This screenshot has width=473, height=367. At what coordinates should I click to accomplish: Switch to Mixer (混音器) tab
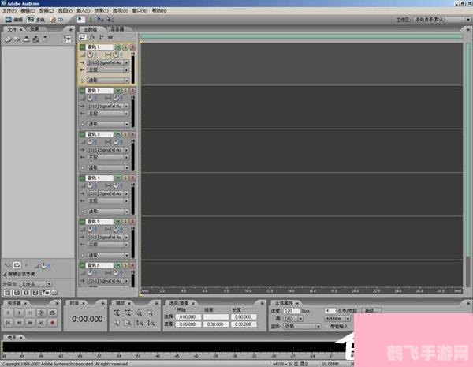[x=117, y=29]
